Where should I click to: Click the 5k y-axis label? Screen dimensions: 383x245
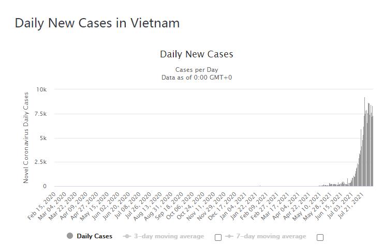[42, 138]
